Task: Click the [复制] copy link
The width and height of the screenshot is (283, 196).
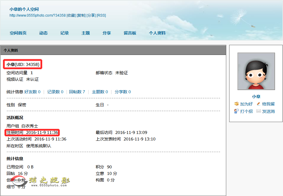Action: tap(81, 15)
